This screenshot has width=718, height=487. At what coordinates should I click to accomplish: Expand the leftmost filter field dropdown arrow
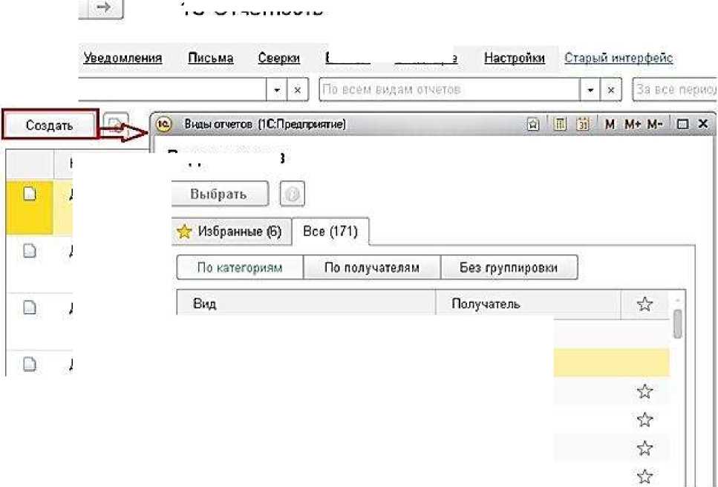[276, 90]
